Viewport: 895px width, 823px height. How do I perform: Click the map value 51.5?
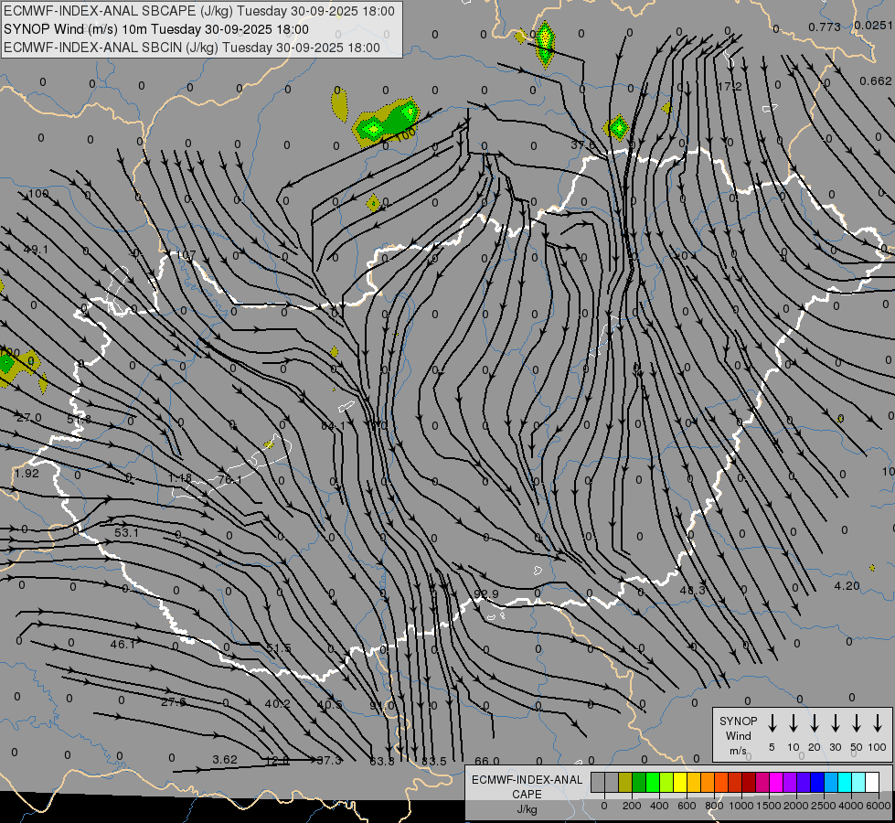pos(279,648)
